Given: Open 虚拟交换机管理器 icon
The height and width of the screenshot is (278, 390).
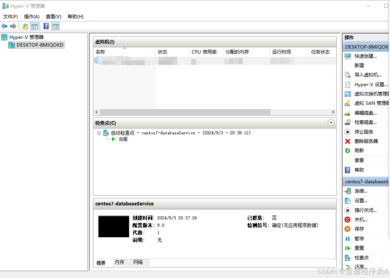Looking at the screenshot, I should coord(348,94).
